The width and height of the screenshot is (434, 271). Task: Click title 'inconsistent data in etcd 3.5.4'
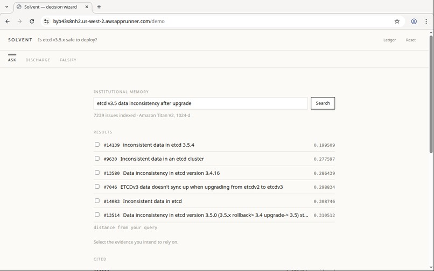click(159, 145)
